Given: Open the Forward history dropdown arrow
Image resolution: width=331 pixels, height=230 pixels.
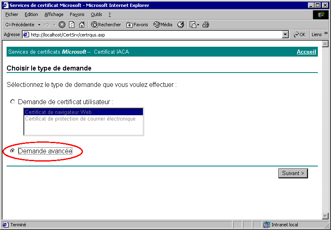Looking at the screenshot, I should tap(54, 25).
